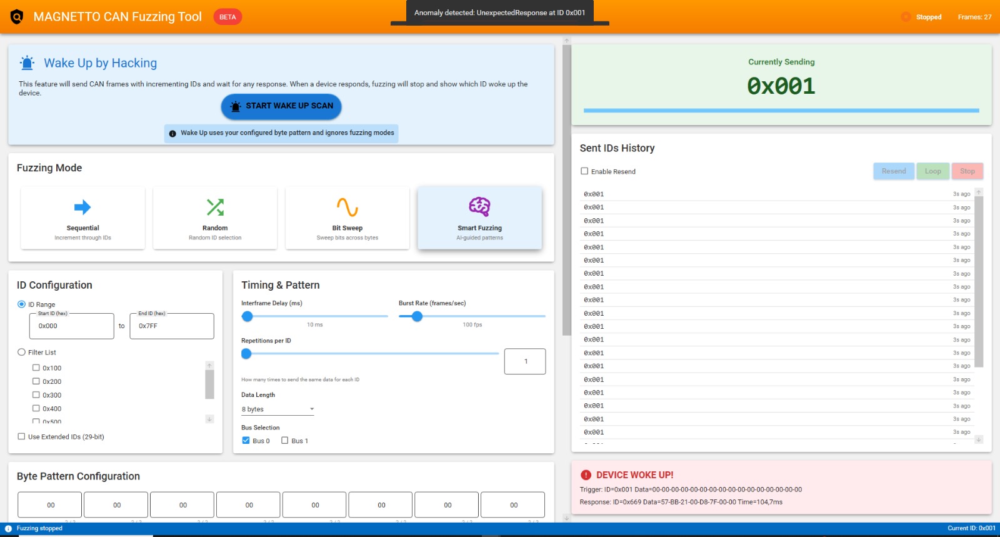
Task: Click the Sequential mode arrow icon
Action: point(82,207)
